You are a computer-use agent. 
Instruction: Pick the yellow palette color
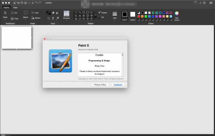pyautogui.click(x=167, y=16)
